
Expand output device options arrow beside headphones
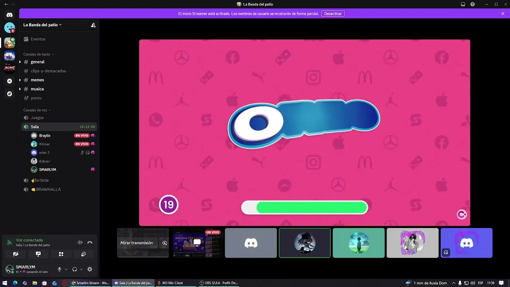[81, 269]
